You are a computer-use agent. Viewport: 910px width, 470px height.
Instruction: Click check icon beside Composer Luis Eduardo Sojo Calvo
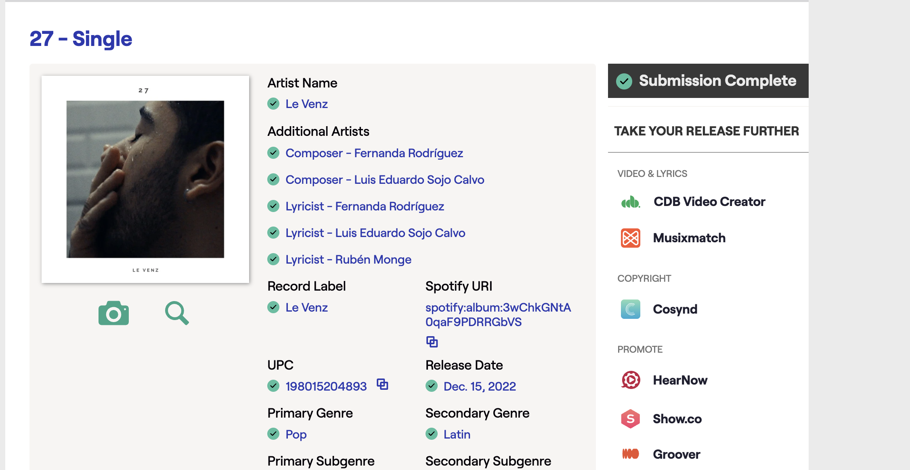pyautogui.click(x=273, y=179)
